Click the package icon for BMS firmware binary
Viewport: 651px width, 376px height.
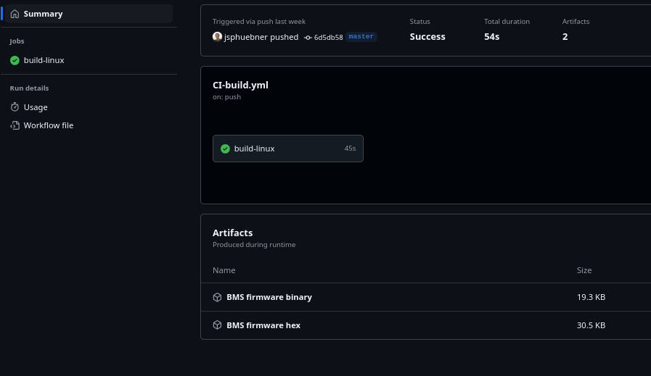pyautogui.click(x=217, y=297)
